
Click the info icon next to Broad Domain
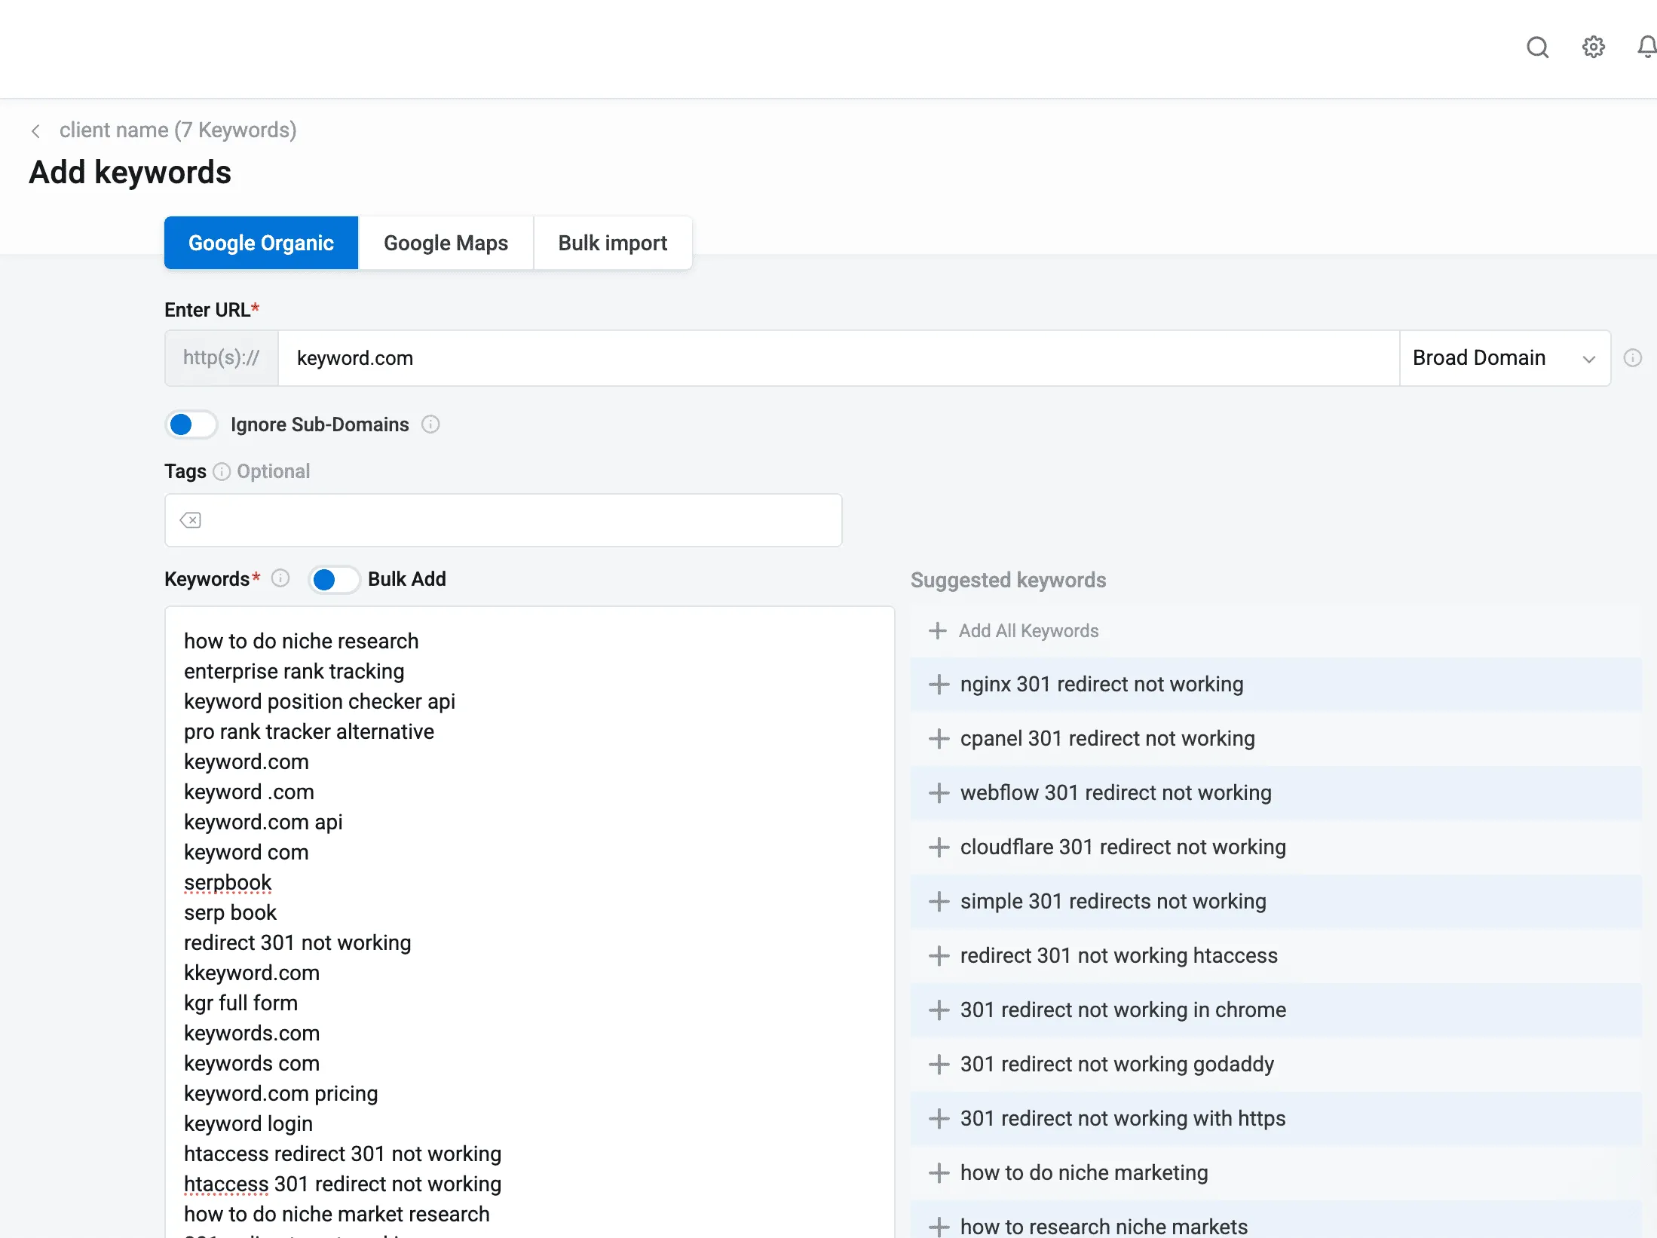(x=1634, y=358)
